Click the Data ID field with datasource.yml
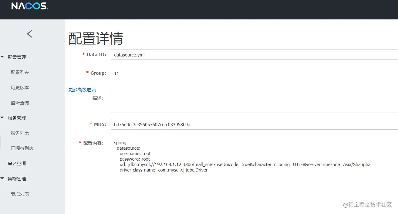 254,55
